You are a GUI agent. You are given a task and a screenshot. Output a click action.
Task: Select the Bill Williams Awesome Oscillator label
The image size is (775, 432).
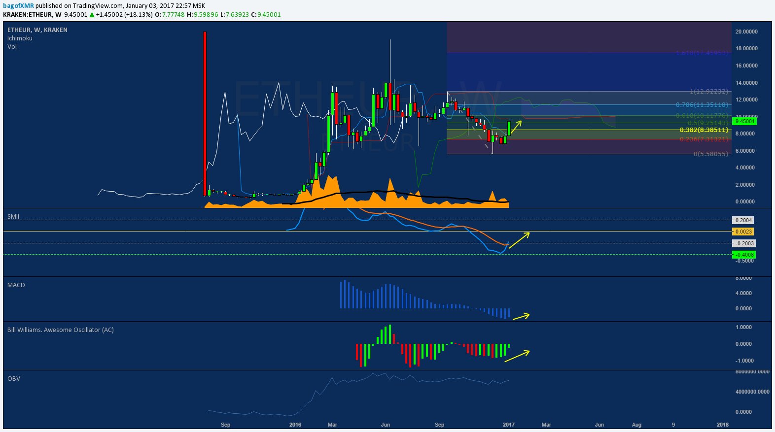tap(61, 330)
